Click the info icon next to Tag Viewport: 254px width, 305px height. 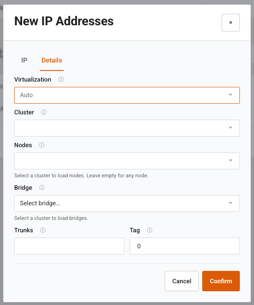pos(150,230)
